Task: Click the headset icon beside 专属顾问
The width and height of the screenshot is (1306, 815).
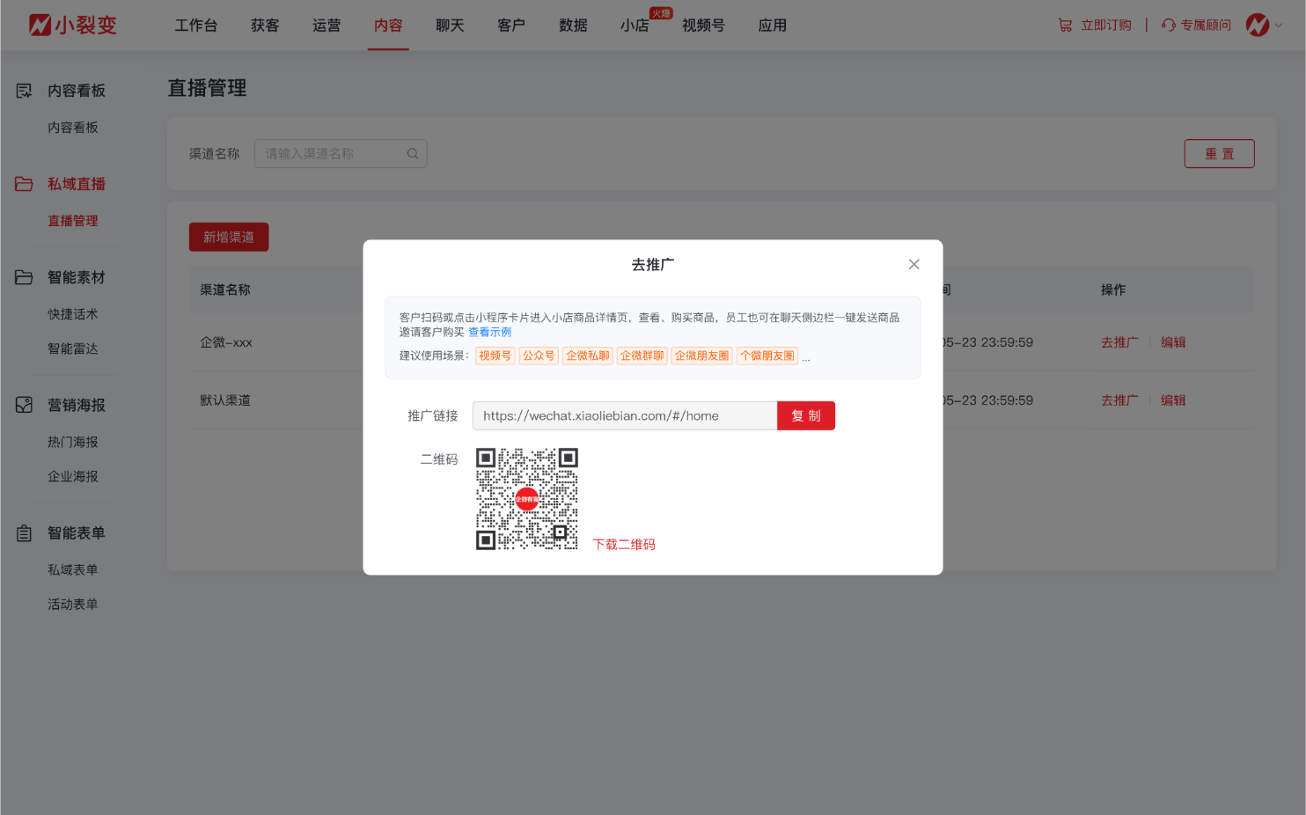Action: (x=1169, y=26)
